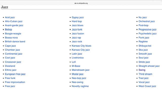Go to the Neo-bop jazz page
The image size is (162, 92).
(79, 78)
